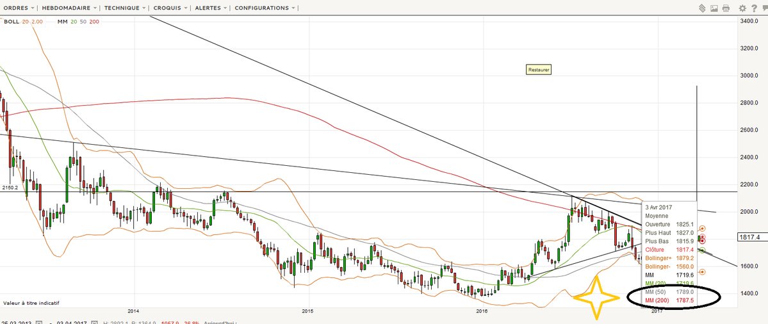Click the upper Bollinger band orange marker
The width and height of the screenshot is (768, 324).
coord(703,229)
